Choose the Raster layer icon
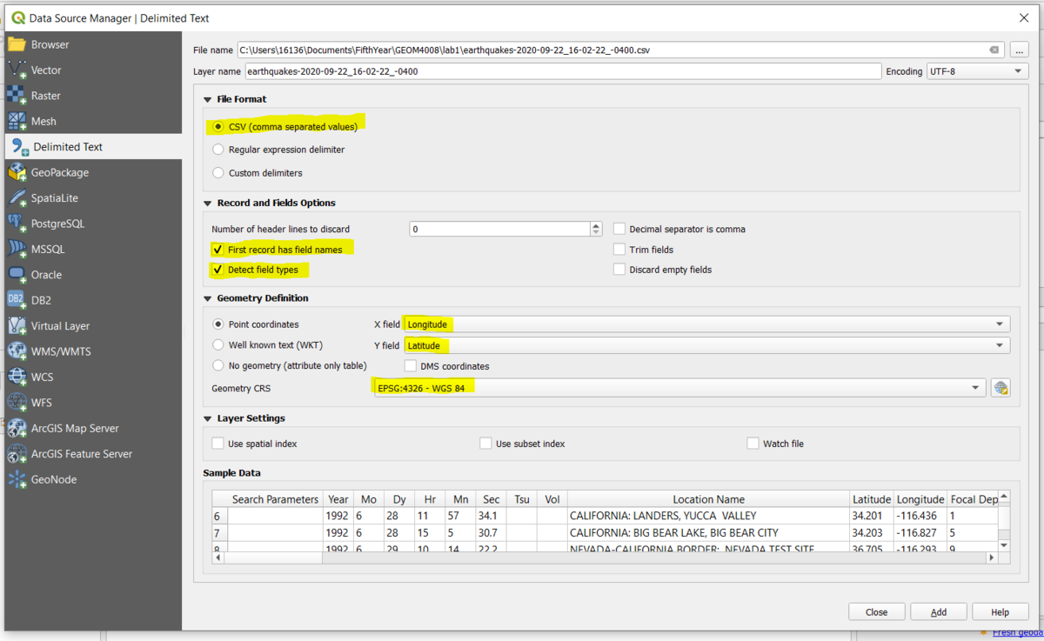Viewport: 1044px width, 641px height. pyautogui.click(x=17, y=96)
